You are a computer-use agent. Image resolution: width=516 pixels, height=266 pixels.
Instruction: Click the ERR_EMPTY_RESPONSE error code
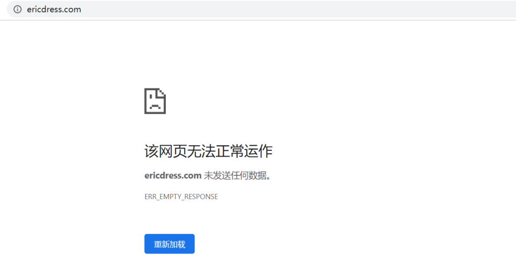[x=181, y=197]
